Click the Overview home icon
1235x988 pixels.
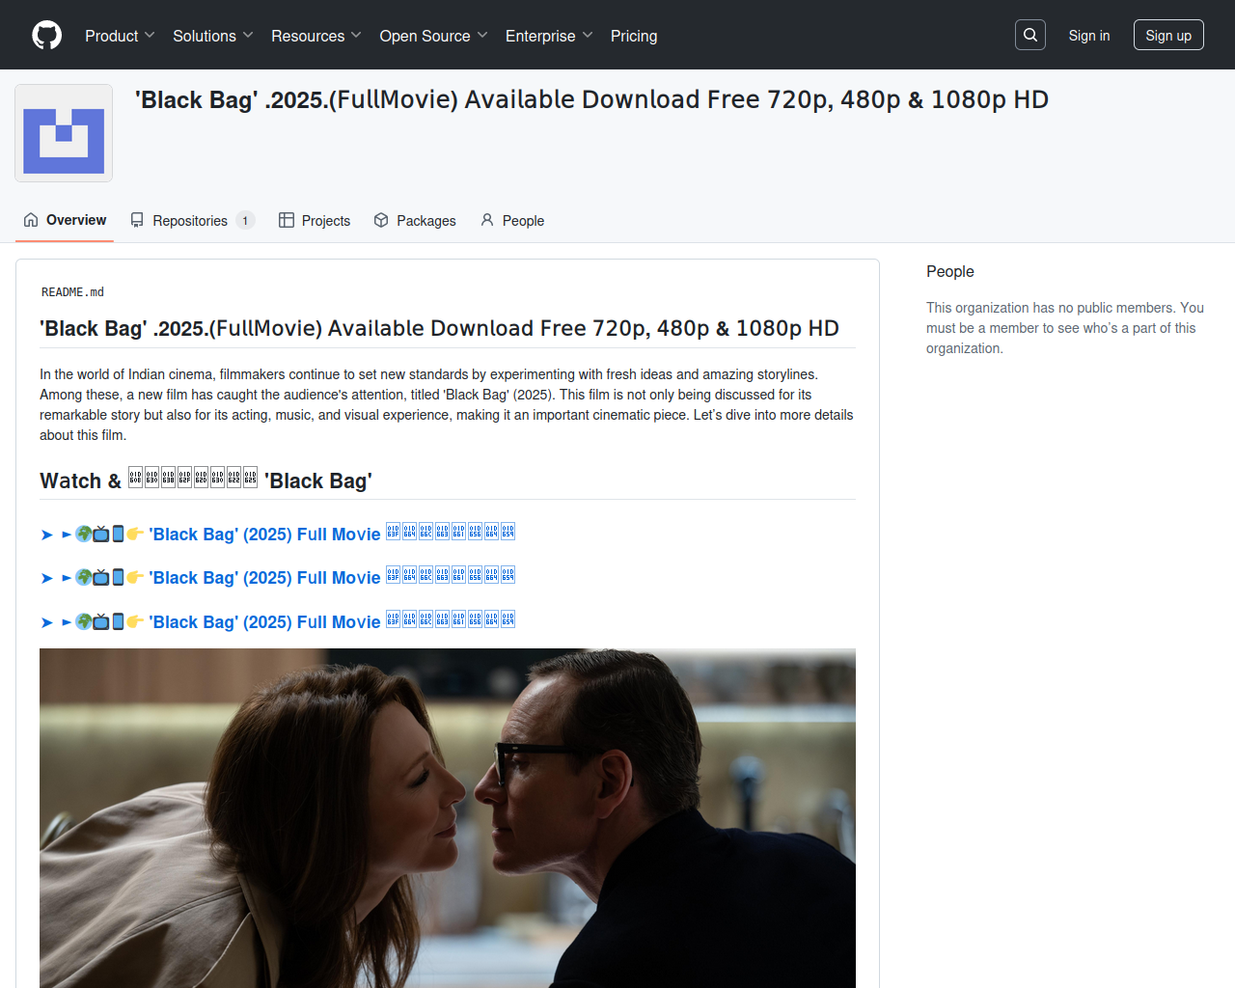tap(31, 220)
